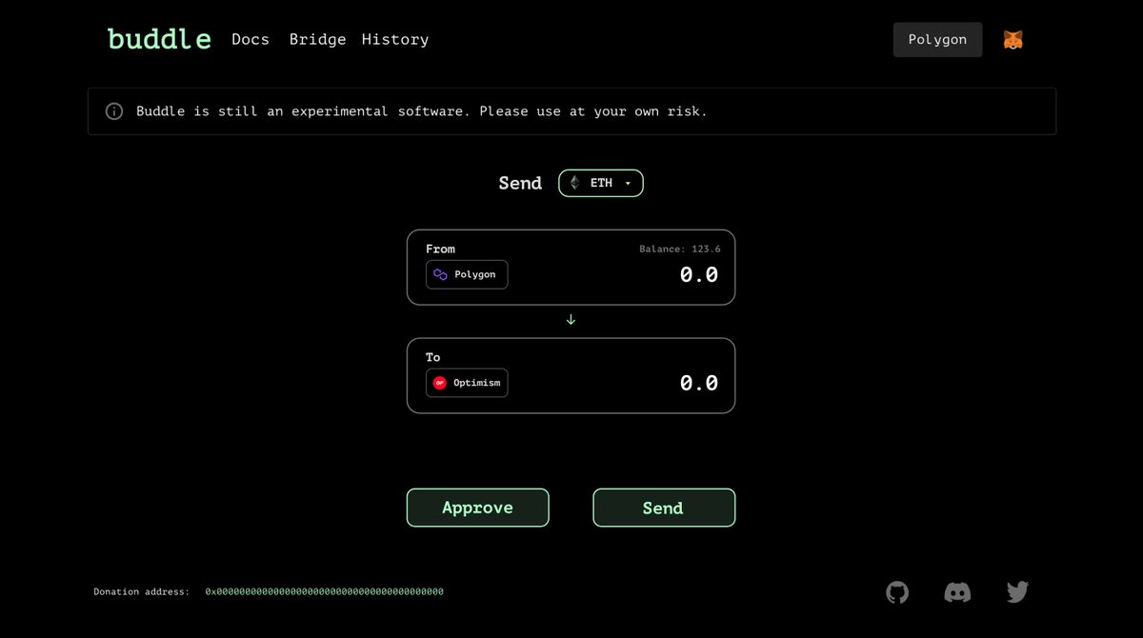Viewport: 1143px width, 638px height.
Task: Click the To label
Action: click(x=433, y=358)
